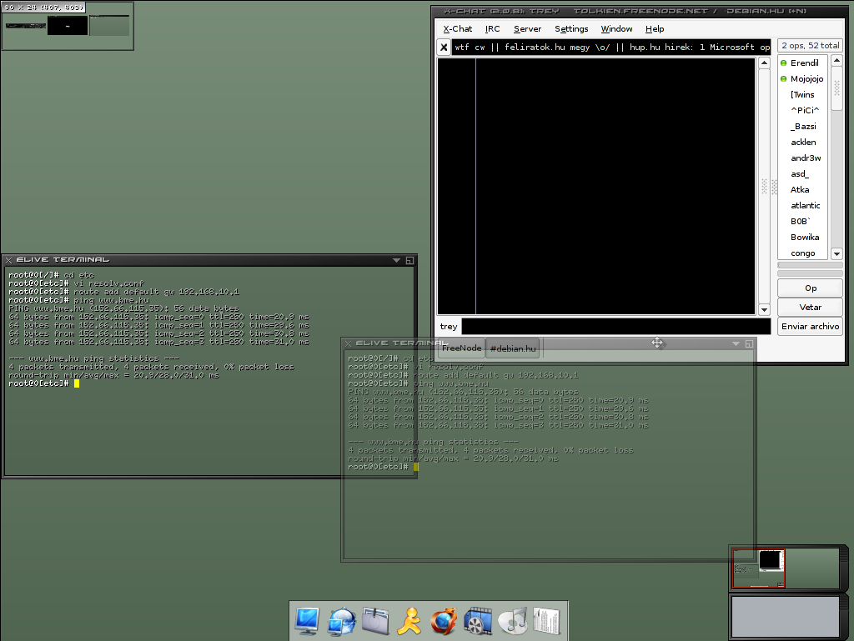The height and width of the screenshot is (641, 854).
Task: Select user congo in the user list
Action: pos(803,253)
